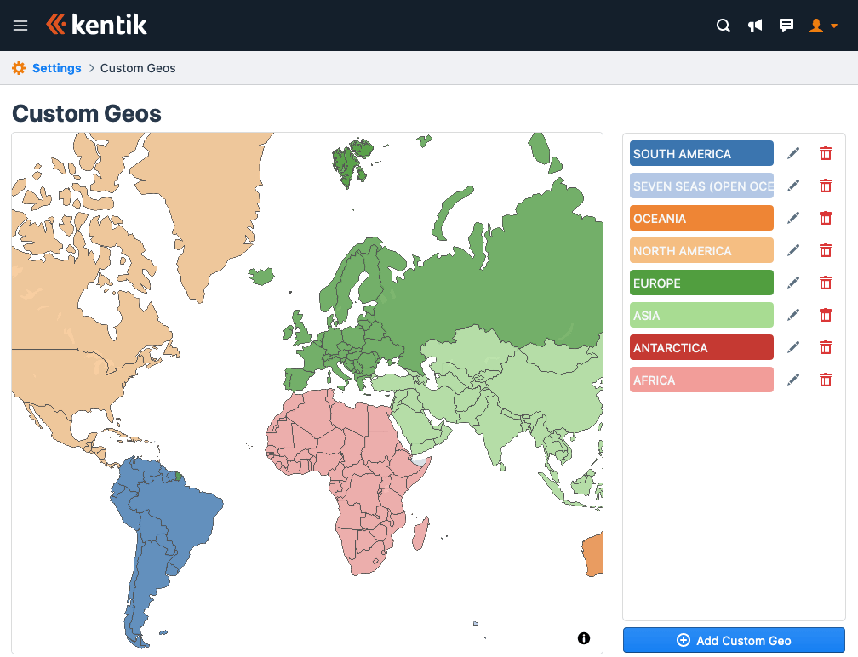Image resolution: width=858 pixels, height=657 pixels.
Task: Open the chat feedback icon
Action: 786,26
